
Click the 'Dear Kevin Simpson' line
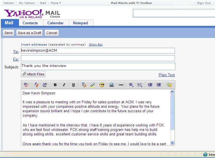click(39, 93)
